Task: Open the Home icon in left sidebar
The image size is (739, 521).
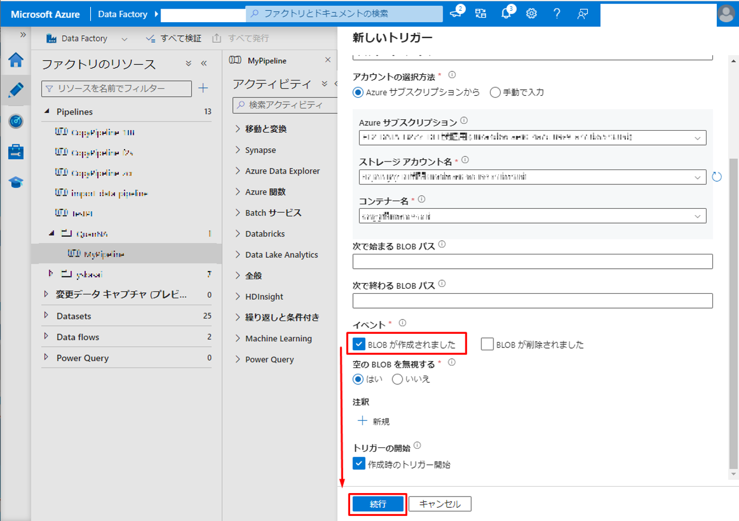Action: click(16, 60)
